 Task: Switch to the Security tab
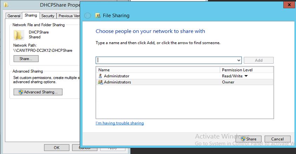(x=48, y=16)
